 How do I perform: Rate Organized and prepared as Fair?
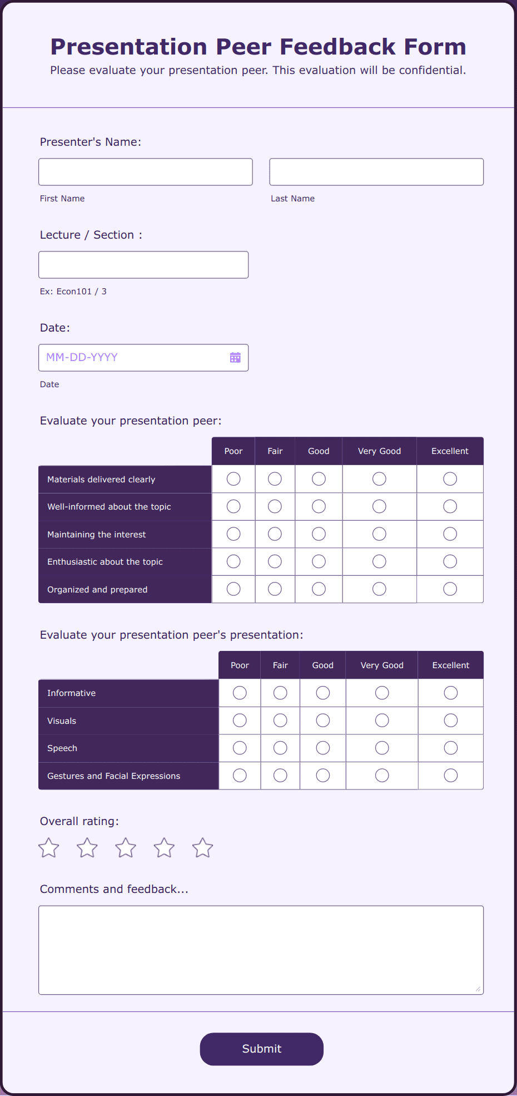(x=275, y=589)
